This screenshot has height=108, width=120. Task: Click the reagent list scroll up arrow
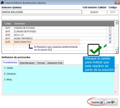116,22
